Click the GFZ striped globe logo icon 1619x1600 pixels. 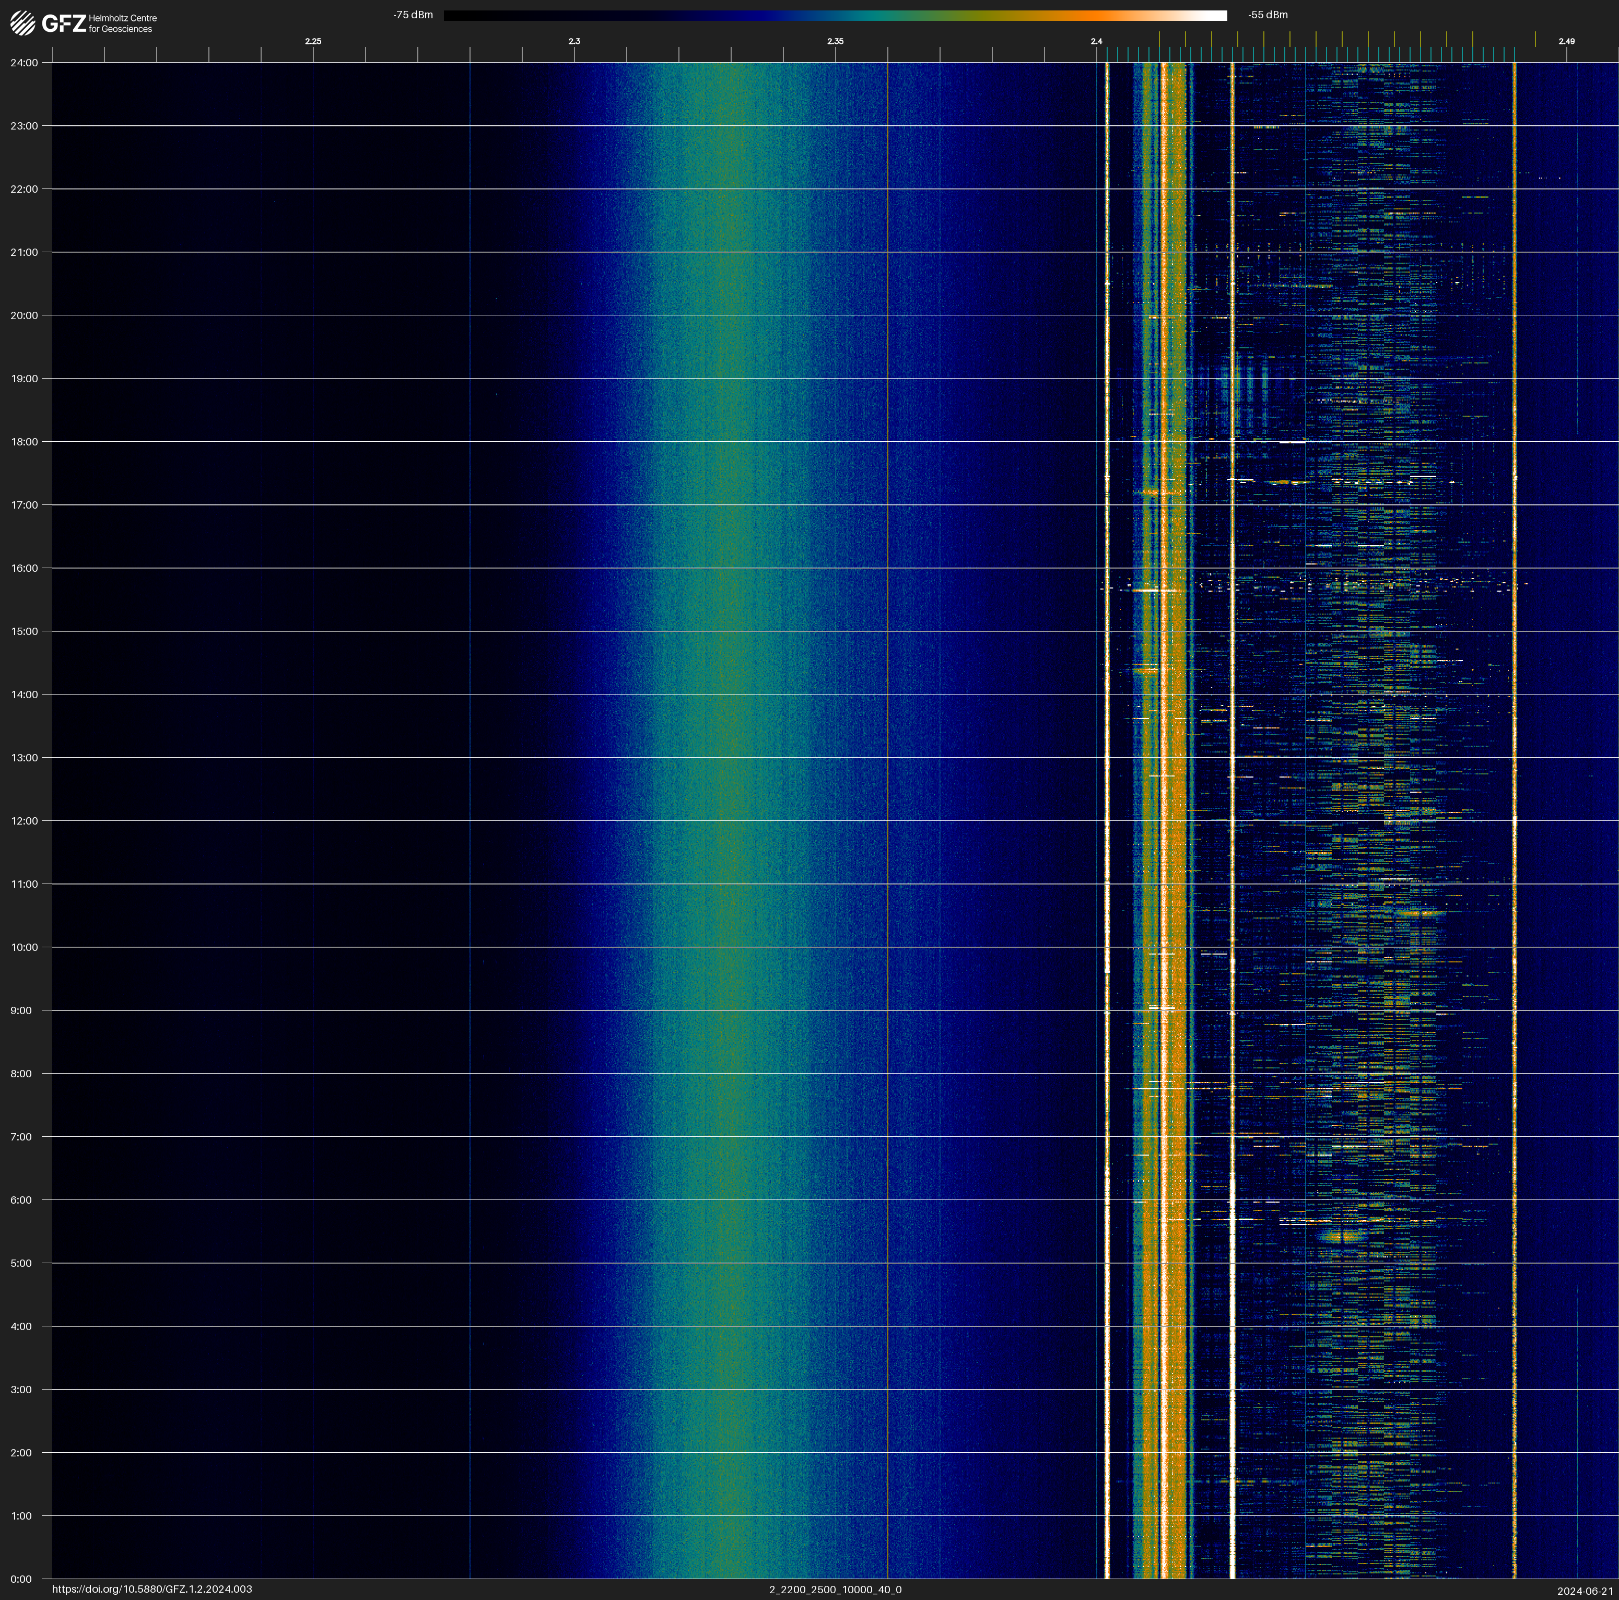tap(22, 22)
